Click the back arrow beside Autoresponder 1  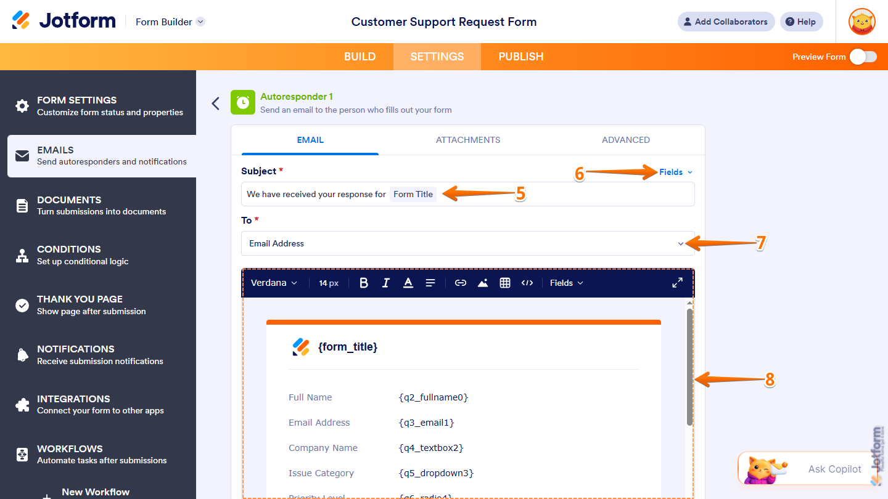pyautogui.click(x=215, y=103)
